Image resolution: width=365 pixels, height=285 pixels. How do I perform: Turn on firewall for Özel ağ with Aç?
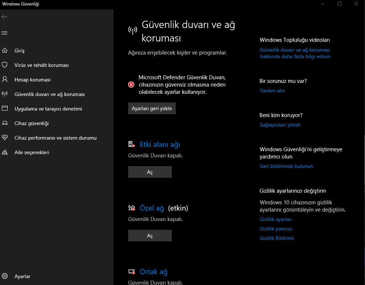[x=150, y=236]
